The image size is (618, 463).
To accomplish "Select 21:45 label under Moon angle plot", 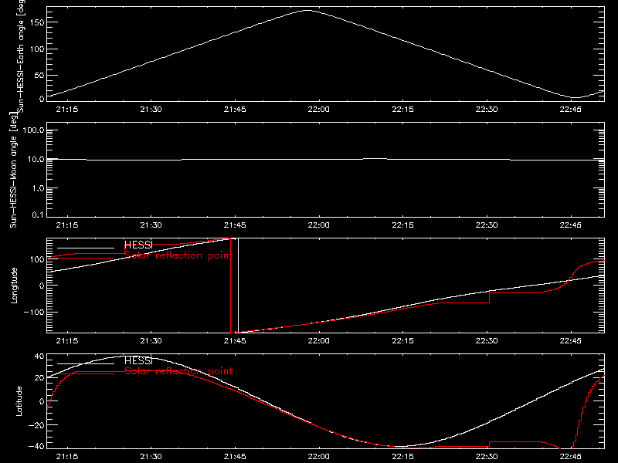I will point(235,225).
